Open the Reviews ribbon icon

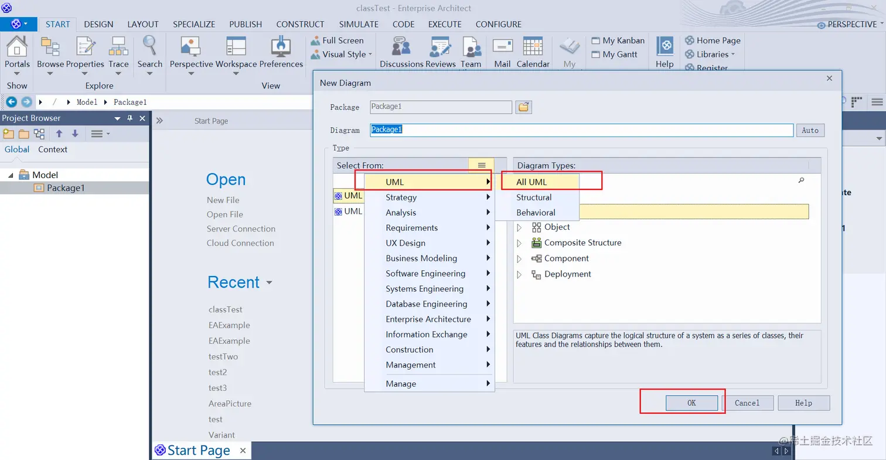(440, 46)
